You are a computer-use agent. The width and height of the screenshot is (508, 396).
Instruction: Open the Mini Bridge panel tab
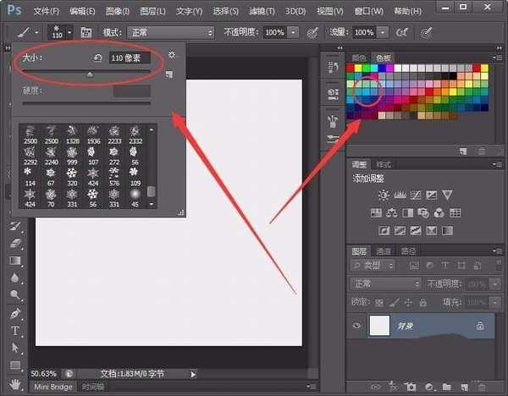click(52, 388)
